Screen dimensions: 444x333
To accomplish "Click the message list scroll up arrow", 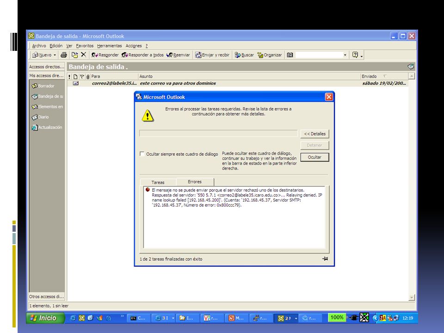I will tap(412, 76).
